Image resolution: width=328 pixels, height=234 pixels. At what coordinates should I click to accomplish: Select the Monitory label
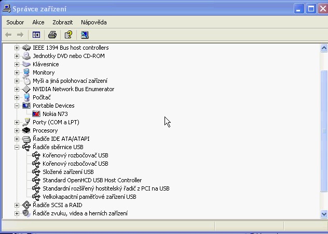pyautogui.click(x=44, y=72)
